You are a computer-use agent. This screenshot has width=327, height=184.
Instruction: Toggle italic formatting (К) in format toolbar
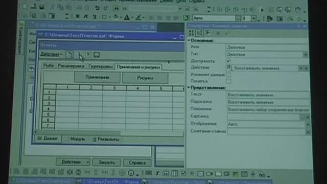86,16
